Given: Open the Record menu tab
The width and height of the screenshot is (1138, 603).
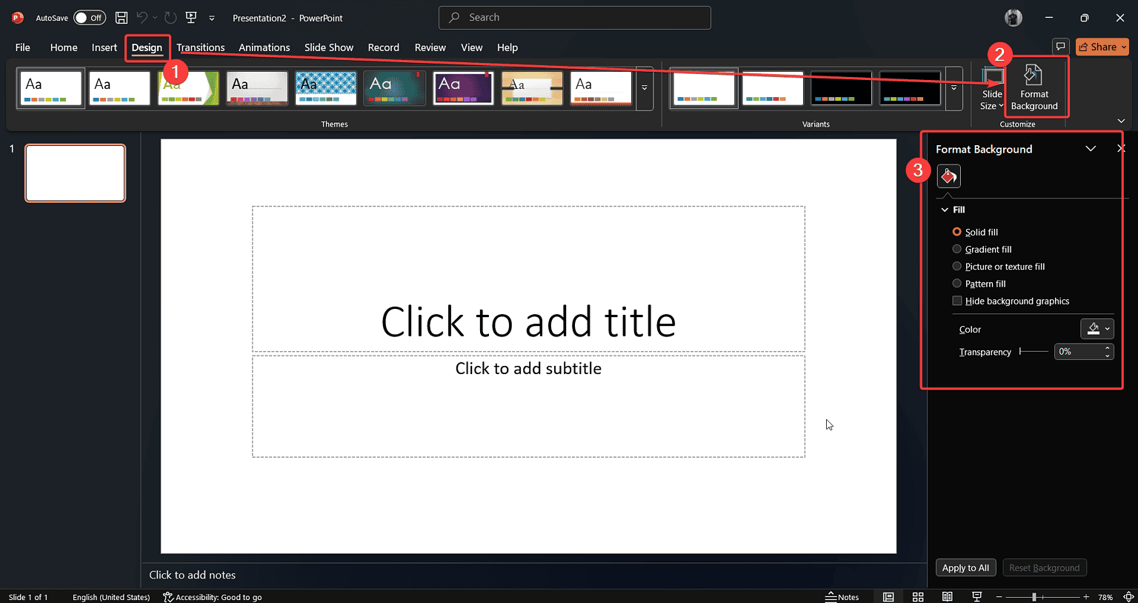Looking at the screenshot, I should click(383, 47).
